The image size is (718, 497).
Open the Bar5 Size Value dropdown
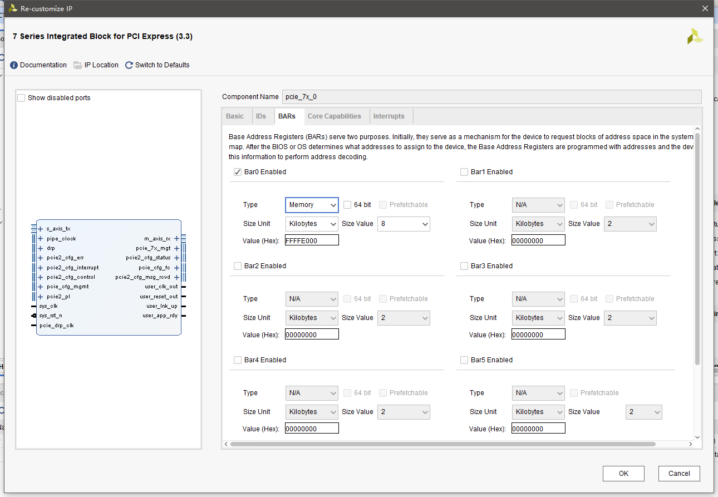click(x=644, y=412)
